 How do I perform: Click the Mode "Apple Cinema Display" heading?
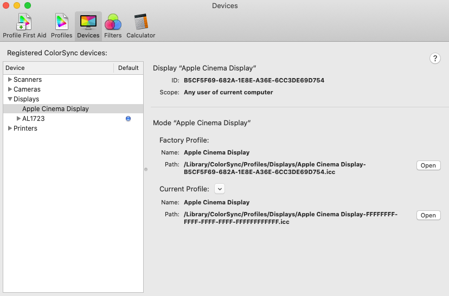click(x=202, y=123)
